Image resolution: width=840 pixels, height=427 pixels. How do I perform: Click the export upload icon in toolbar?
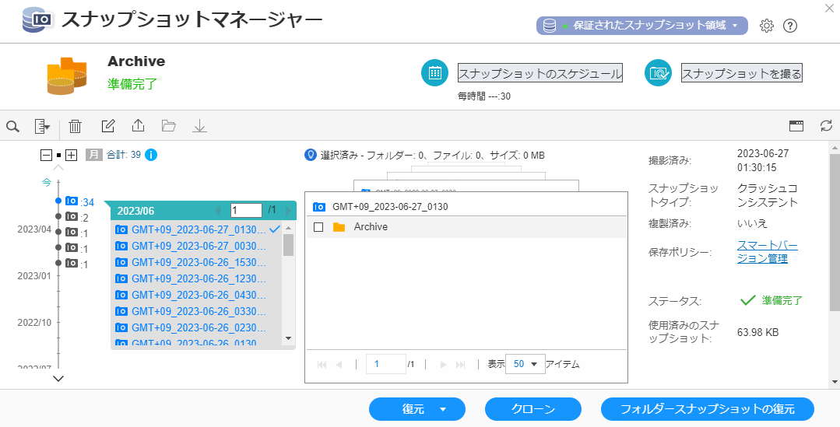point(138,126)
